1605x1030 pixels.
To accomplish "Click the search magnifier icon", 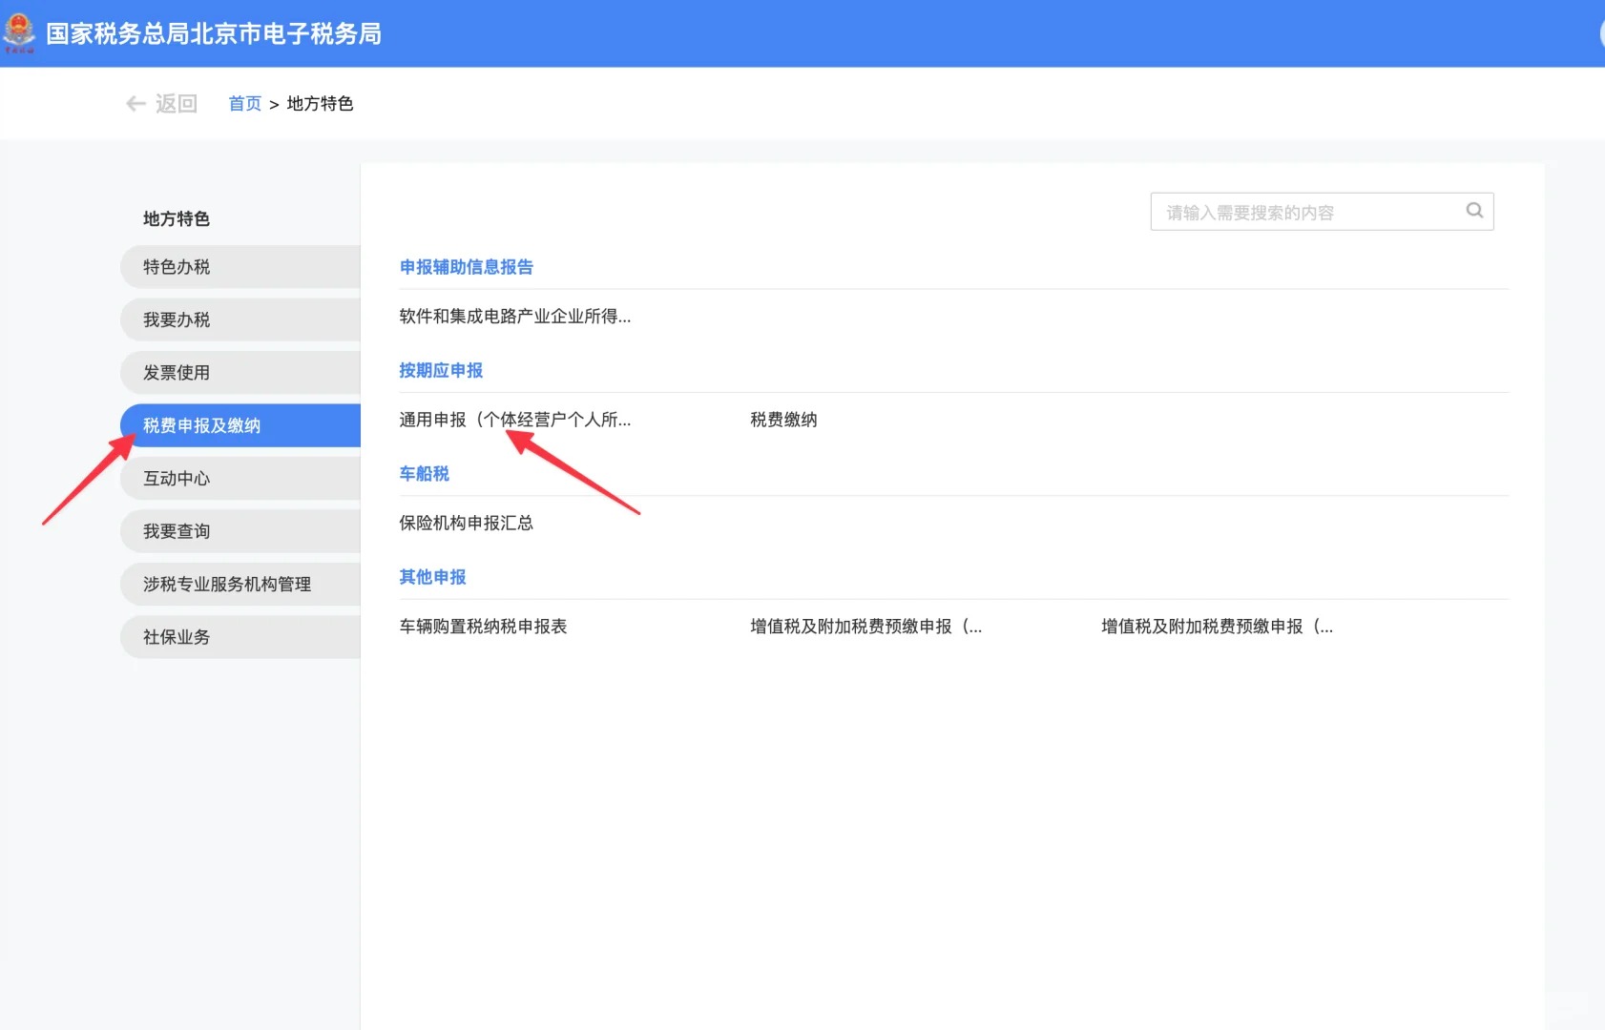I will click(x=1474, y=211).
